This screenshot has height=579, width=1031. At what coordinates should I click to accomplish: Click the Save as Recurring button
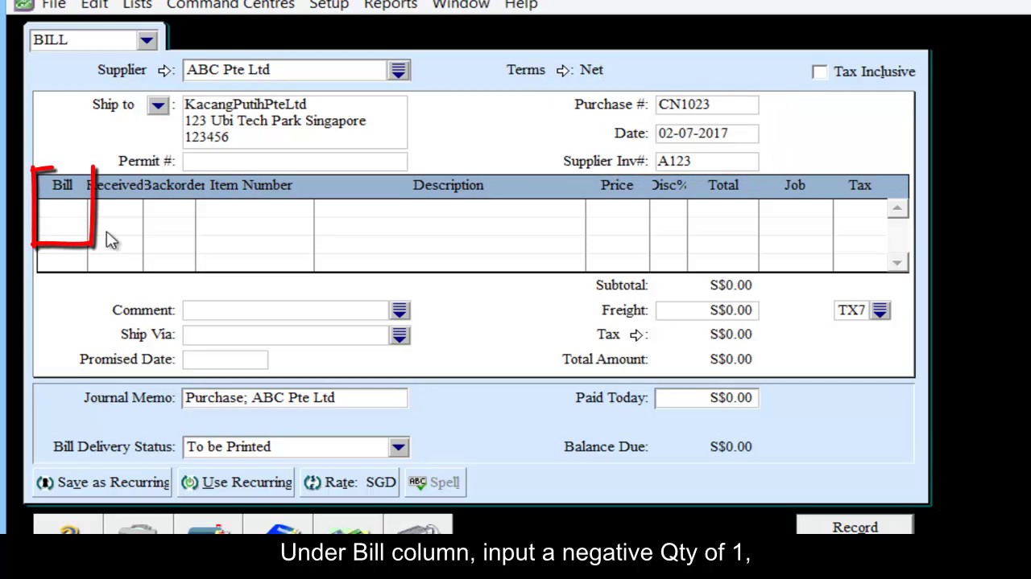point(102,482)
